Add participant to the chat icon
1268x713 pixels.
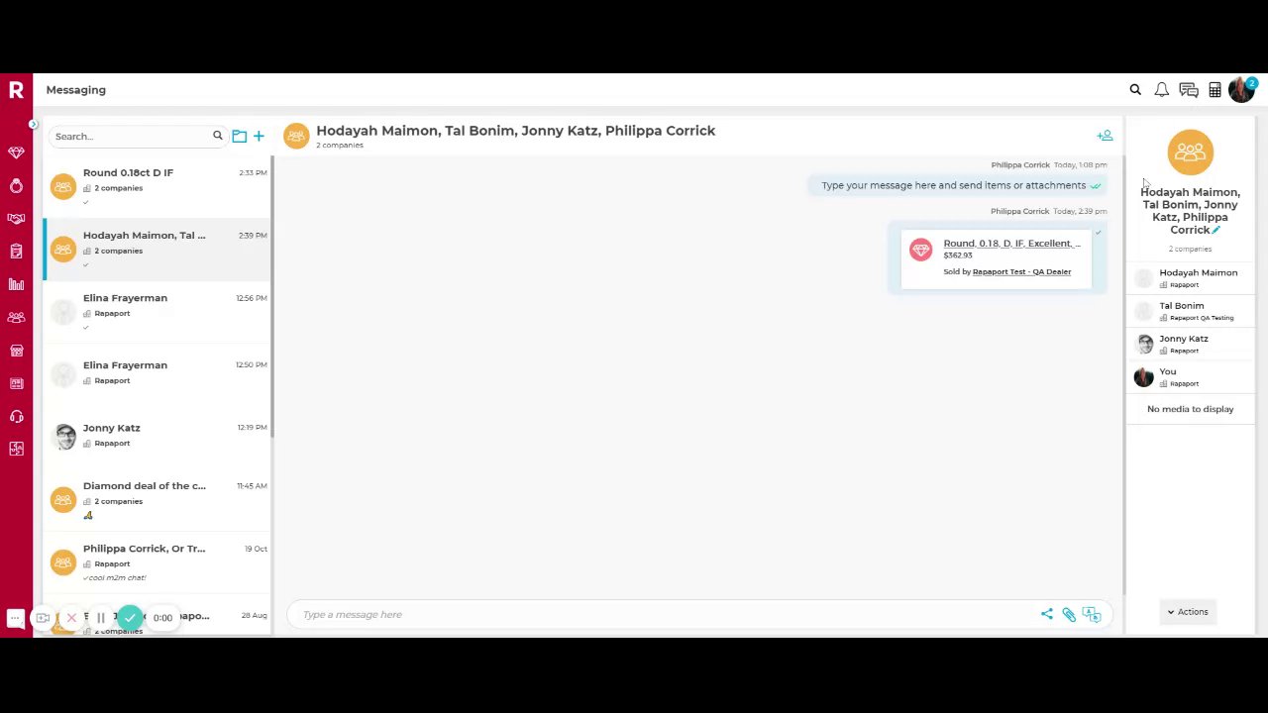[1105, 136]
